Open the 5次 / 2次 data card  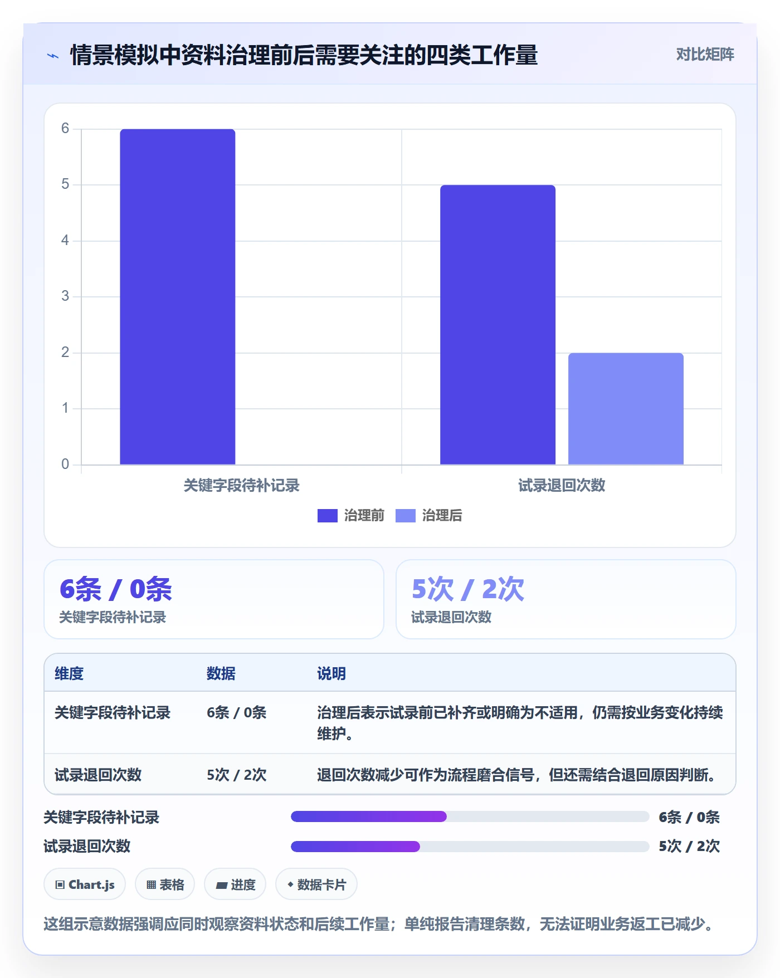click(565, 599)
